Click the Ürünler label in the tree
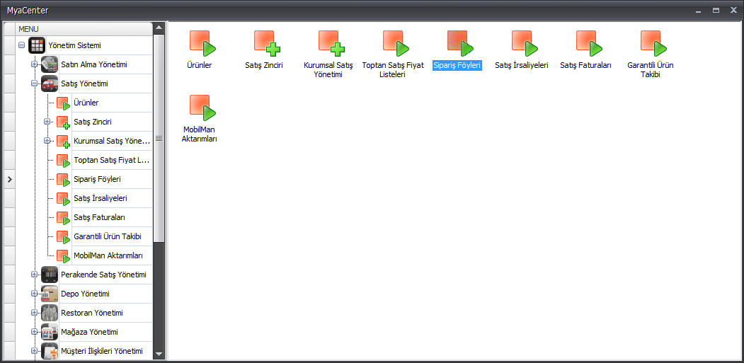 point(86,103)
